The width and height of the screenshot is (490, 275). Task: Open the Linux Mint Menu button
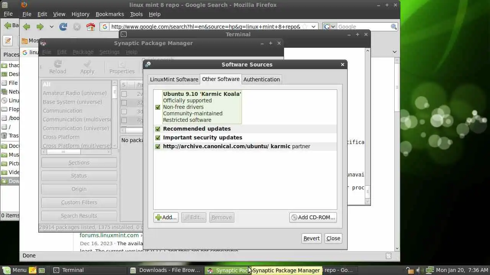coord(15,270)
